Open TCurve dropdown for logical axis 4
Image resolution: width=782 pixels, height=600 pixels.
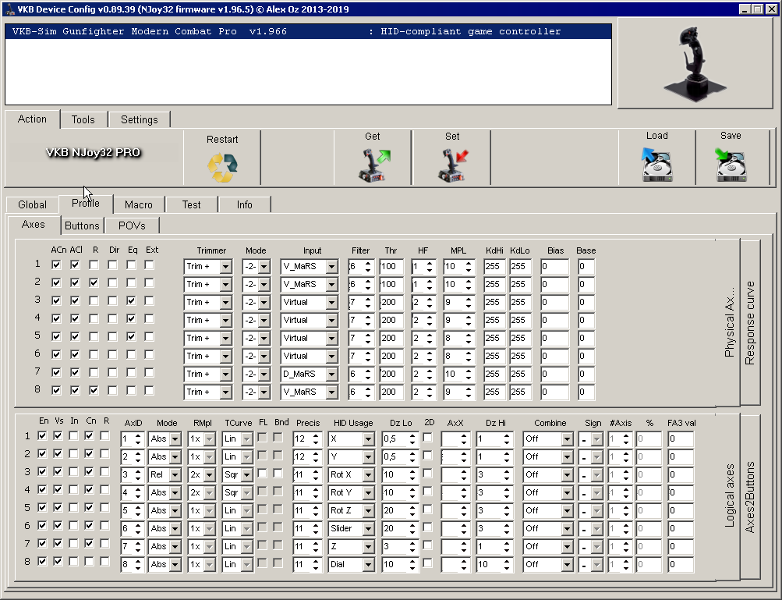[x=247, y=492]
